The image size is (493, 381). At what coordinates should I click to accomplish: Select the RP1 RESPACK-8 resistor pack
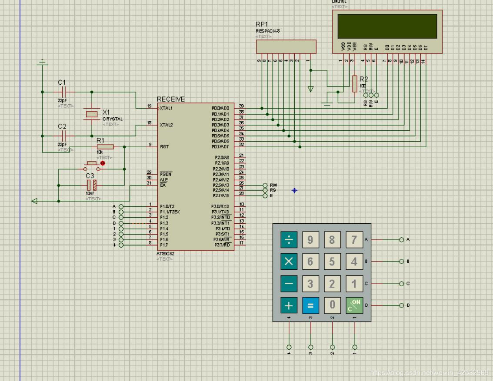(286, 47)
